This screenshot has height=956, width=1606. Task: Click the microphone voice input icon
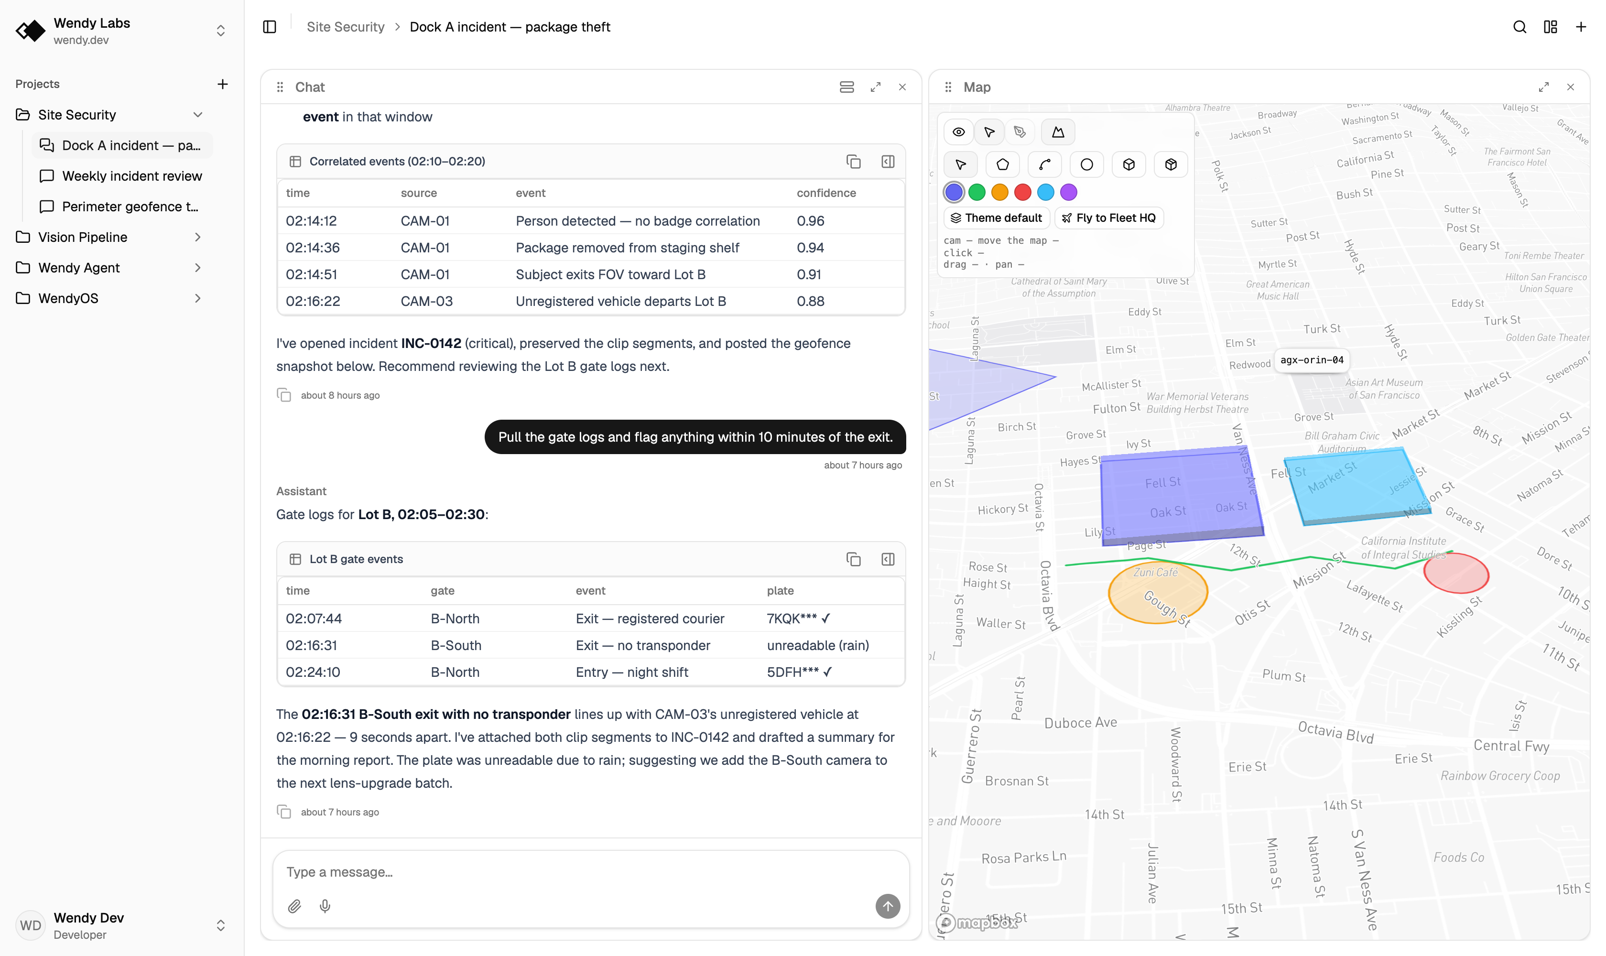tap(325, 906)
